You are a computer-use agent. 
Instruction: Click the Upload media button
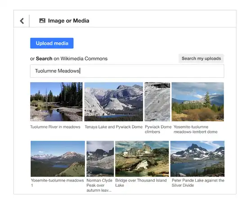coord(52,43)
